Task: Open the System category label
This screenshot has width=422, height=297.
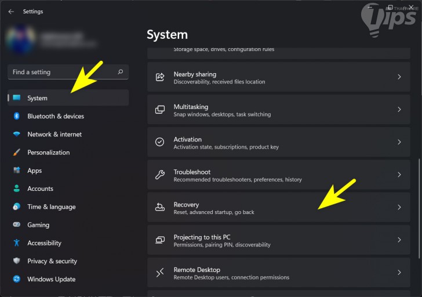Action: 38,98
